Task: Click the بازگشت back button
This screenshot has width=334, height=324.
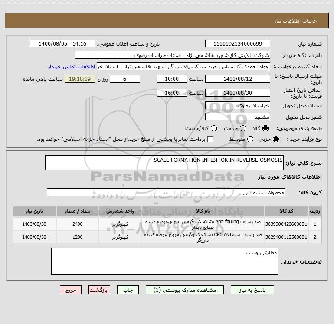Action: click(x=99, y=290)
